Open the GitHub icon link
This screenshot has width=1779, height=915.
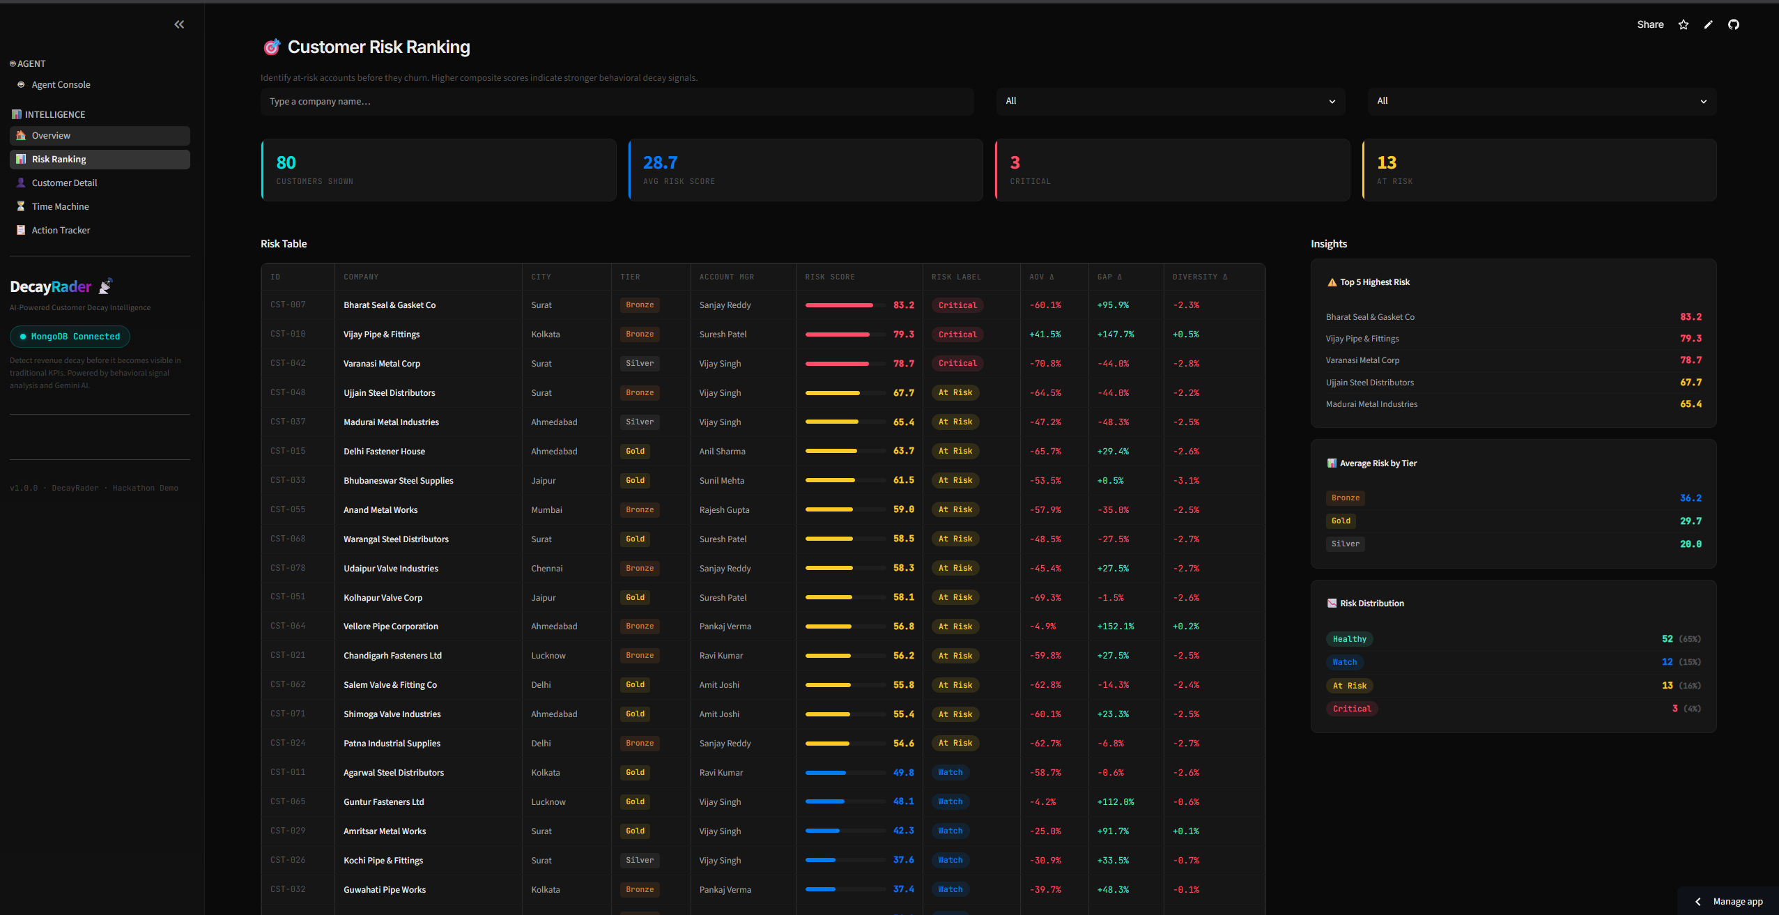(1734, 24)
